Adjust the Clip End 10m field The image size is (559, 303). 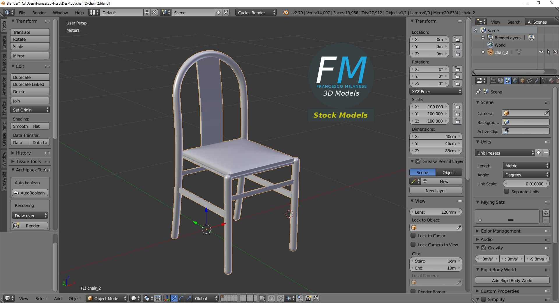tap(436, 268)
